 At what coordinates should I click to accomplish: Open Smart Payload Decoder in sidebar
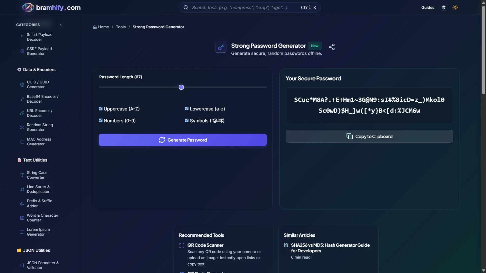tap(39, 37)
